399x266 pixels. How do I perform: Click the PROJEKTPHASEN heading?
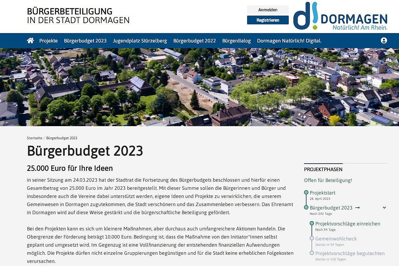tap(323, 170)
